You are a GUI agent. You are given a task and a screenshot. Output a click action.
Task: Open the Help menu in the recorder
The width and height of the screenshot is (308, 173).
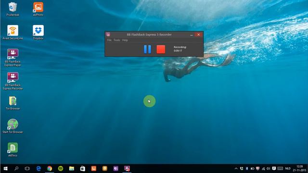(x=125, y=40)
